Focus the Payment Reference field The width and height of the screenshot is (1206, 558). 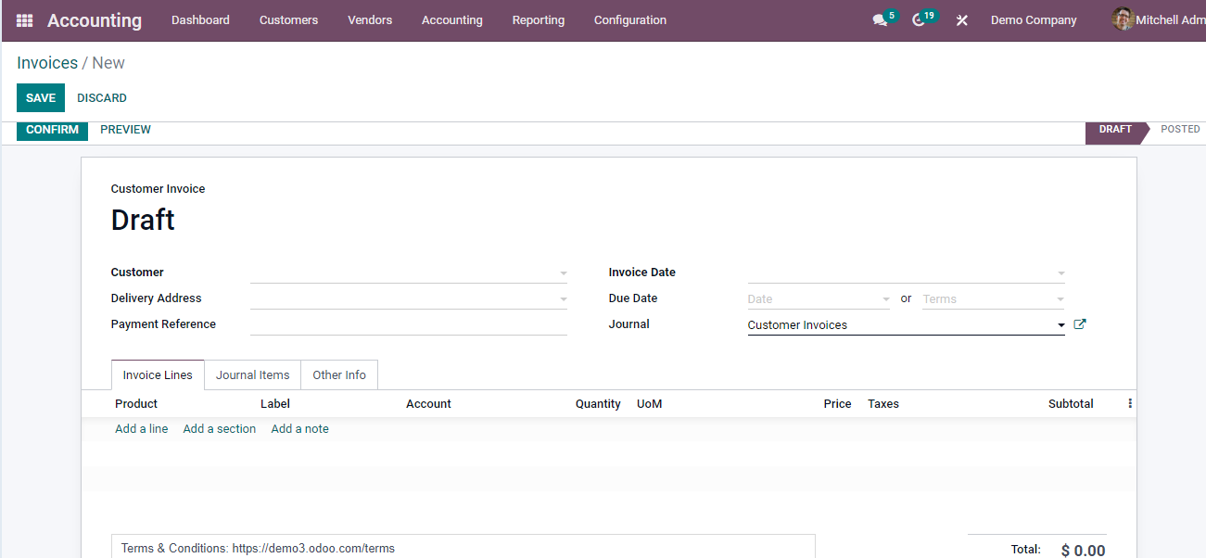(x=409, y=325)
